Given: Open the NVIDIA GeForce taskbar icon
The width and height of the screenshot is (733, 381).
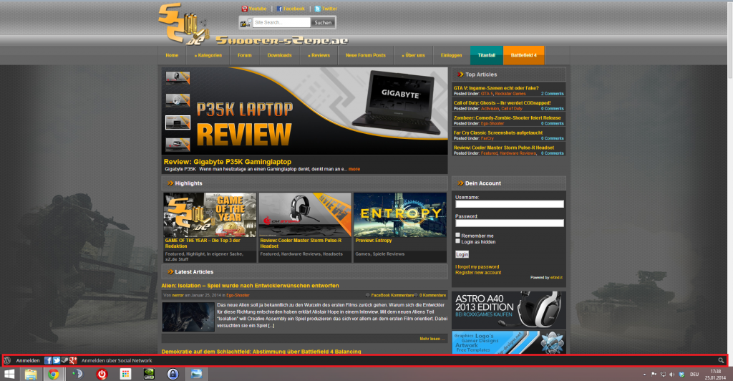Looking at the screenshot, I should click(x=149, y=374).
